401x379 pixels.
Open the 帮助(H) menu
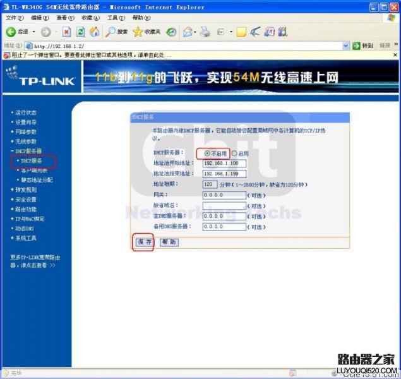(141, 18)
